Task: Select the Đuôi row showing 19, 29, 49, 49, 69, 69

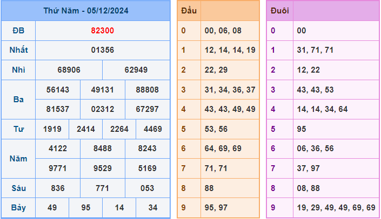Action: coord(336,208)
